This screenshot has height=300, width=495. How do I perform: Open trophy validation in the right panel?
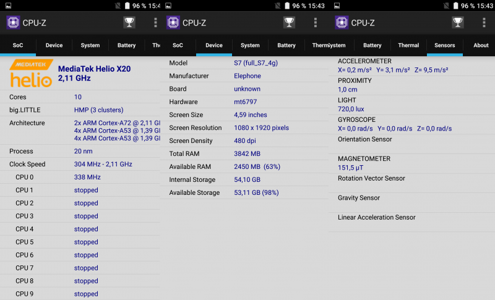pyautogui.click(x=458, y=22)
